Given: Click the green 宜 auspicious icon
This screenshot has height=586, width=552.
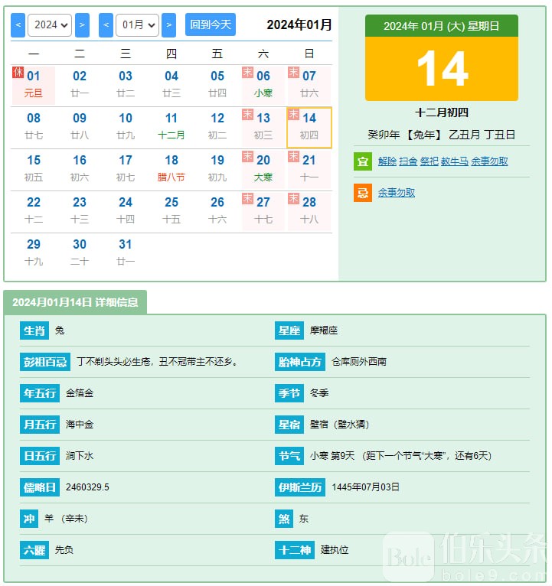Looking at the screenshot, I should pos(362,161).
